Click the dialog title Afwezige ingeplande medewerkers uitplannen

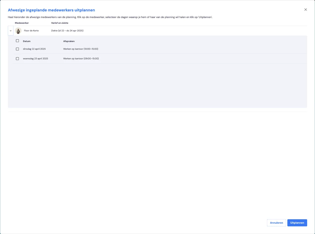pyautogui.click(x=51, y=10)
